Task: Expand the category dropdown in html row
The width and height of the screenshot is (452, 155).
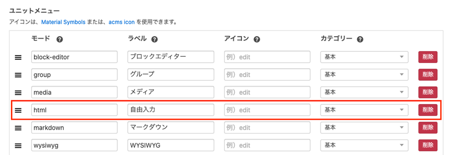Action: point(364,110)
